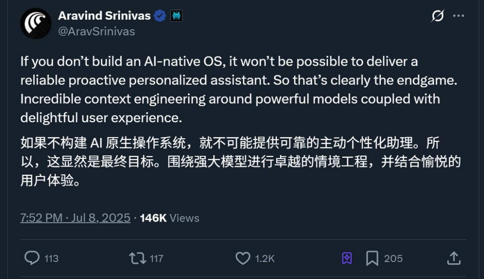Click the blue verified checkmark badge

coord(160,16)
